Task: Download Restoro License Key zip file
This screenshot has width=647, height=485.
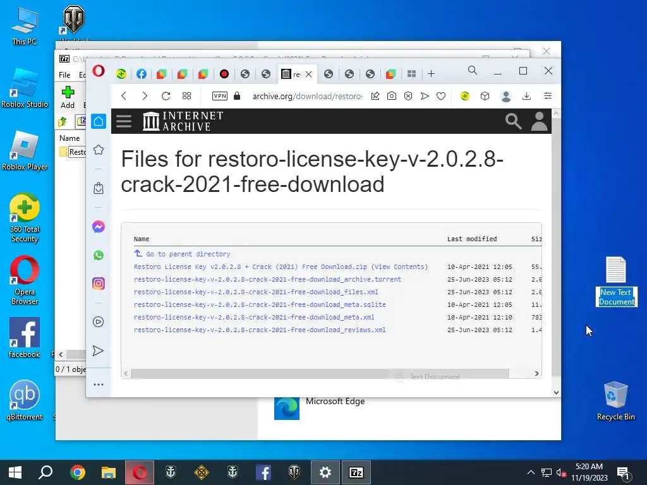Action: 250,267
